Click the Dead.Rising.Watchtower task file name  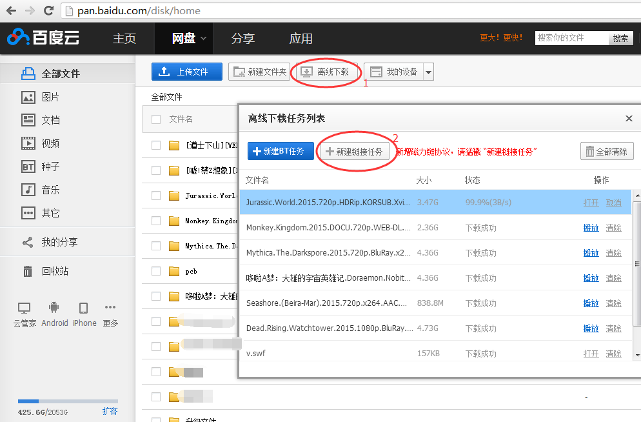330,328
